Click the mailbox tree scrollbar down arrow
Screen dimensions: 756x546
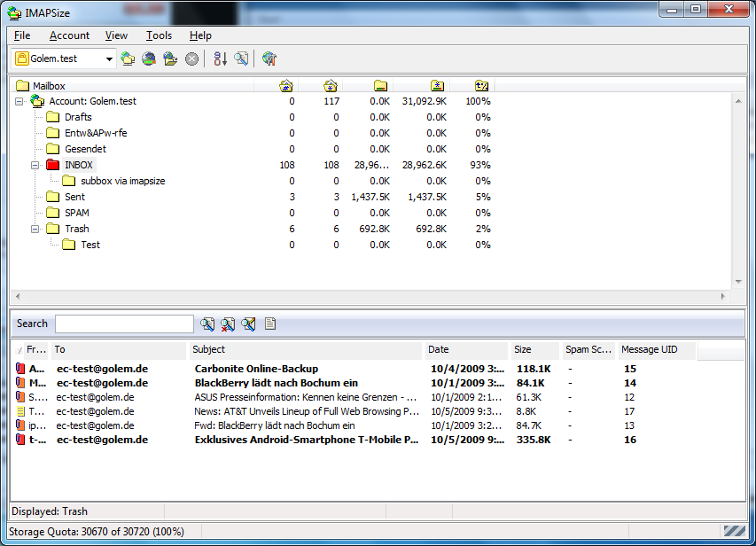[x=739, y=281]
